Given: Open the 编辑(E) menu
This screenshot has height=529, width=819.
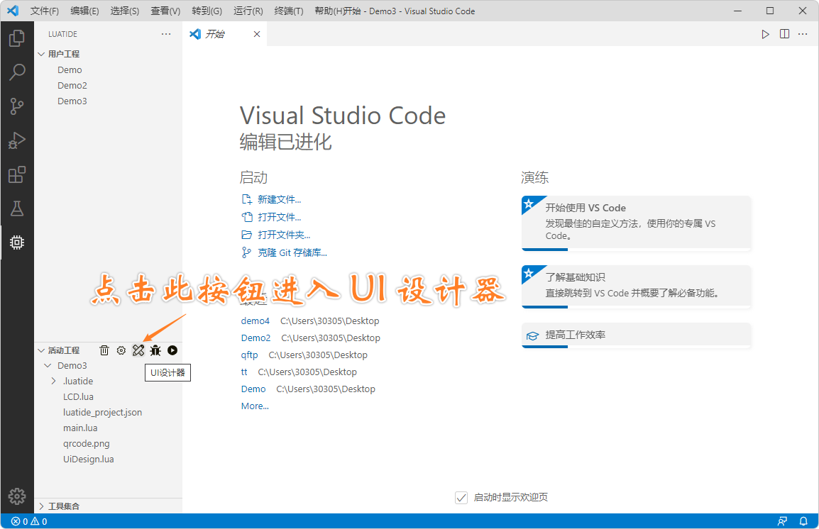Looking at the screenshot, I should (x=84, y=11).
